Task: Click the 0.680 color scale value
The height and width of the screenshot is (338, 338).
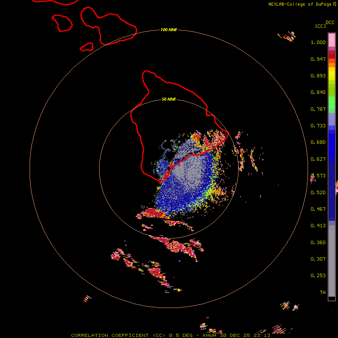Action: [318, 142]
